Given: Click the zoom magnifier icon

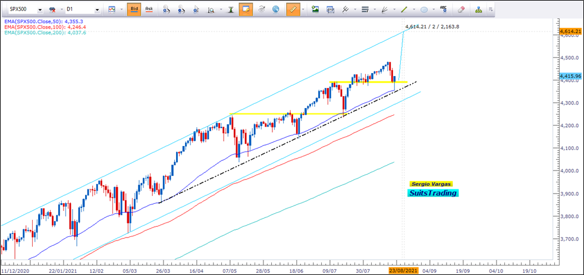Looking at the screenshot, I should point(211,10).
